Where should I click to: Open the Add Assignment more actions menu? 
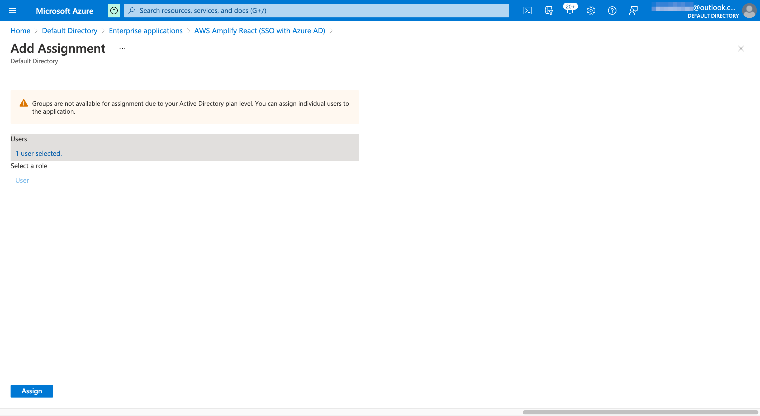122,48
